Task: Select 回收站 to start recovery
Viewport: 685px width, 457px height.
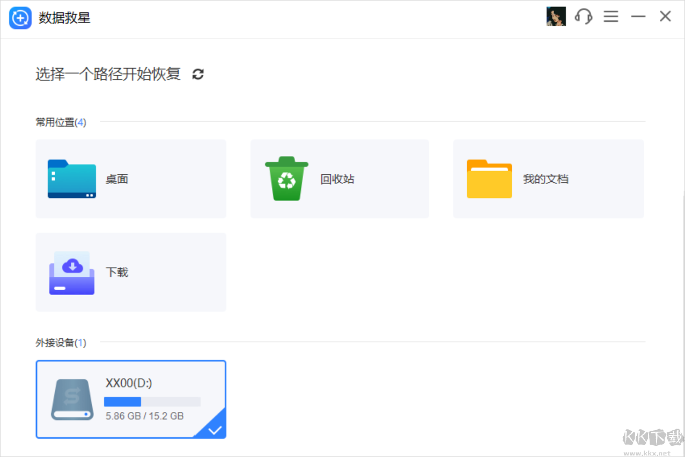Action: pyautogui.click(x=340, y=179)
